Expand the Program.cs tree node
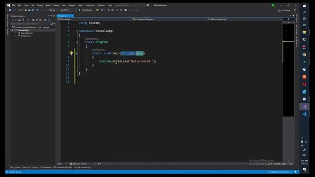This screenshot has height=177, width=315. click(x=15, y=36)
